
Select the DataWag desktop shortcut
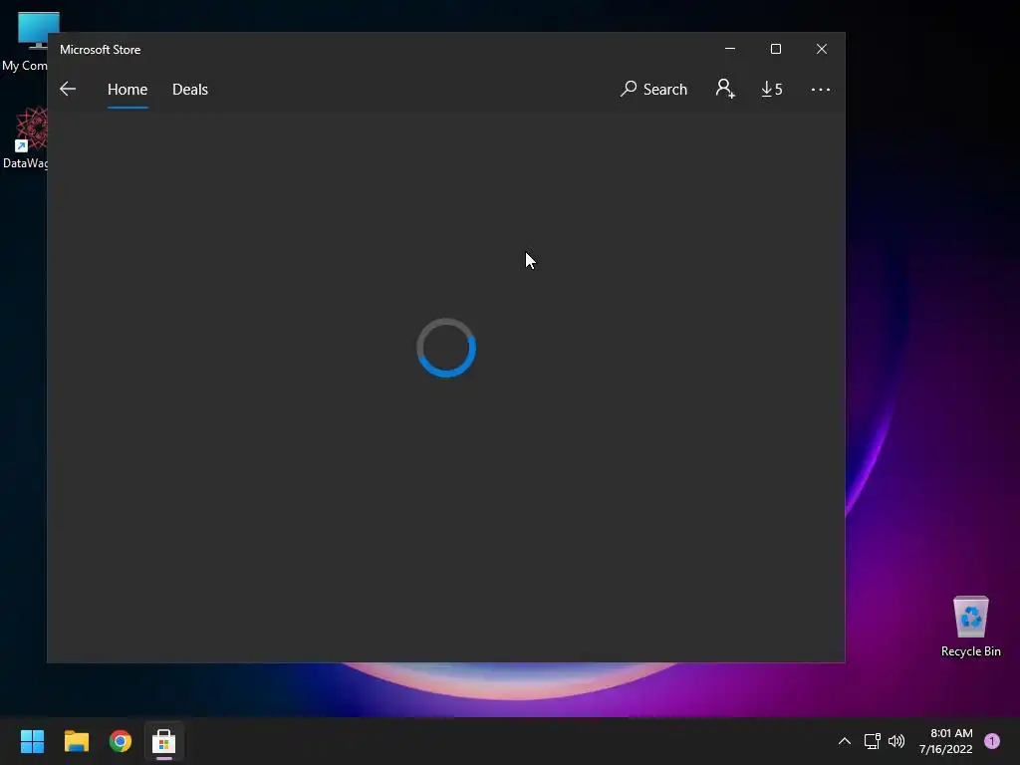pyautogui.click(x=25, y=138)
